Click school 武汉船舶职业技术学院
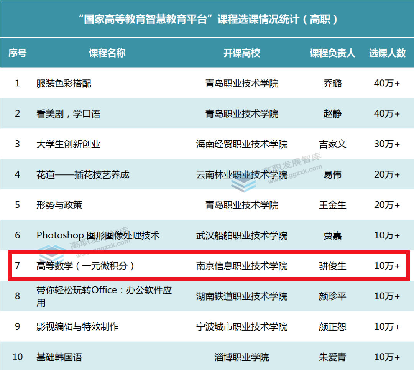The height and width of the screenshot is (370, 414). tap(242, 235)
